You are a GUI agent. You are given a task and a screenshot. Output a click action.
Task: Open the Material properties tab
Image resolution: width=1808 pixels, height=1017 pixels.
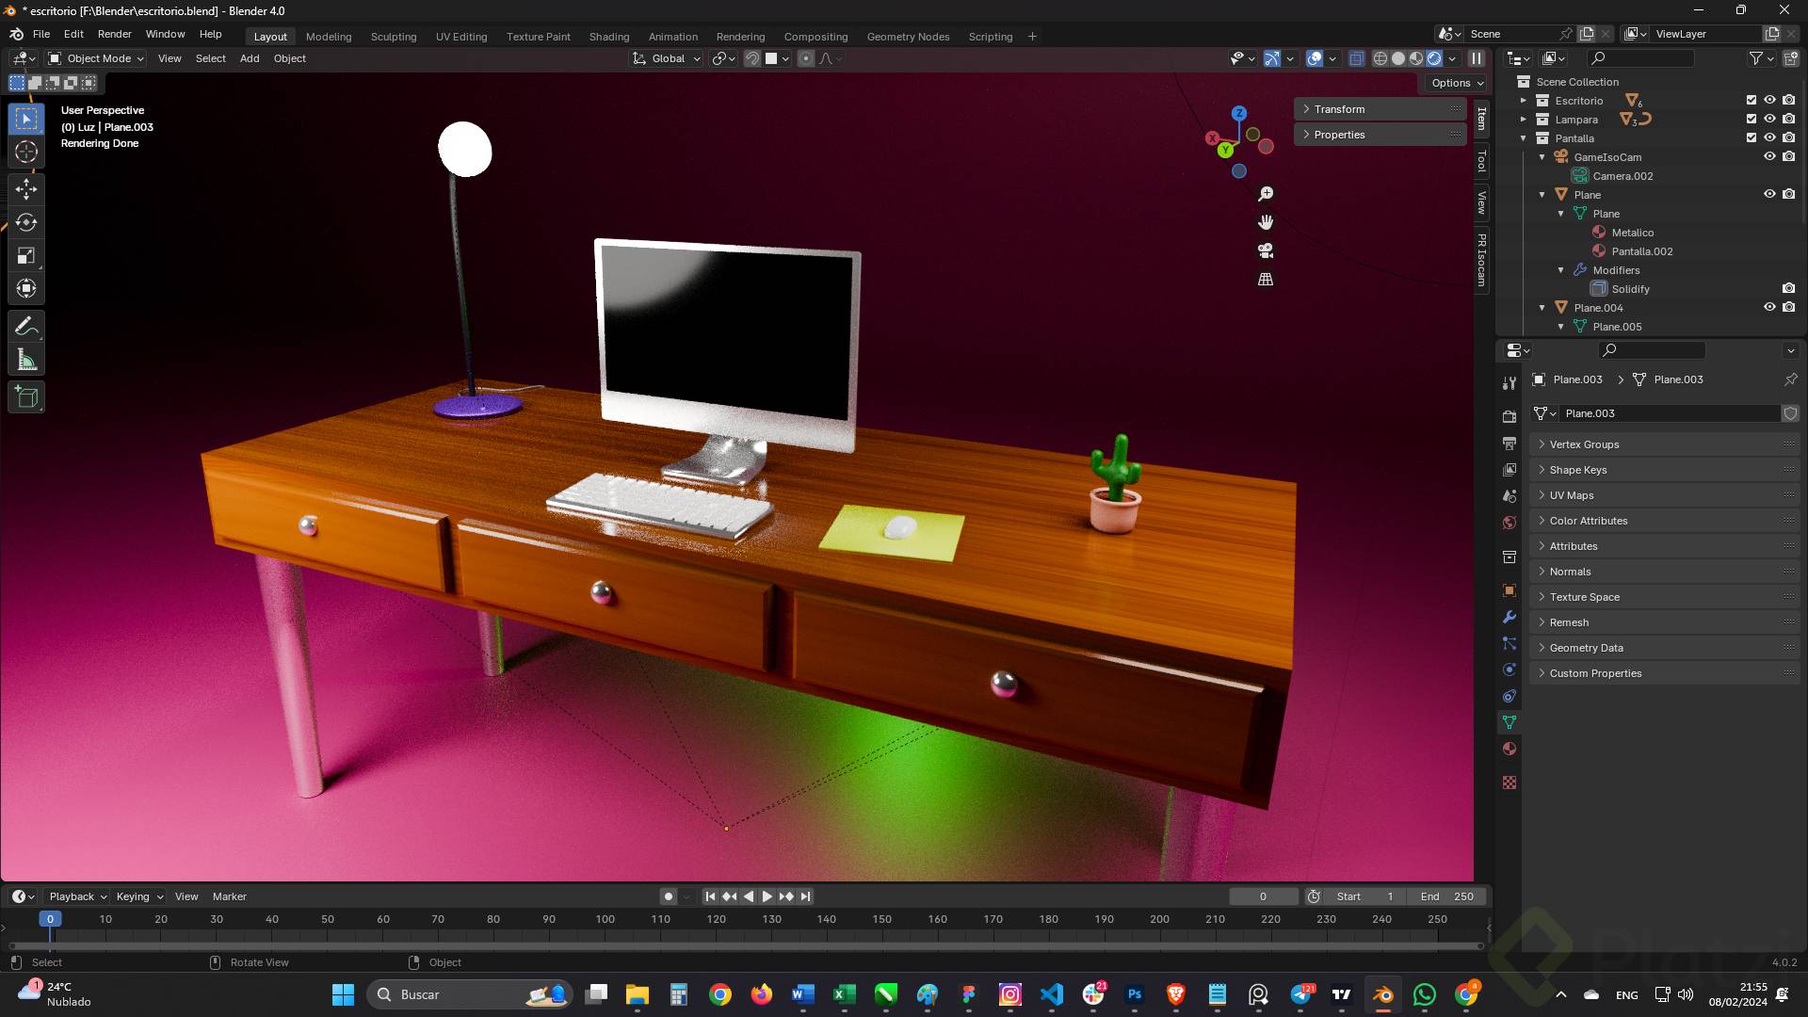tap(1509, 749)
